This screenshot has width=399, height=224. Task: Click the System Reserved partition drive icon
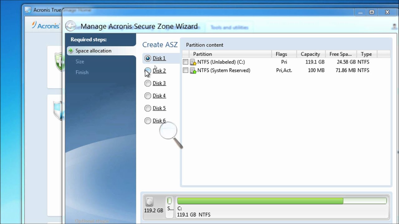coord(193,70)
